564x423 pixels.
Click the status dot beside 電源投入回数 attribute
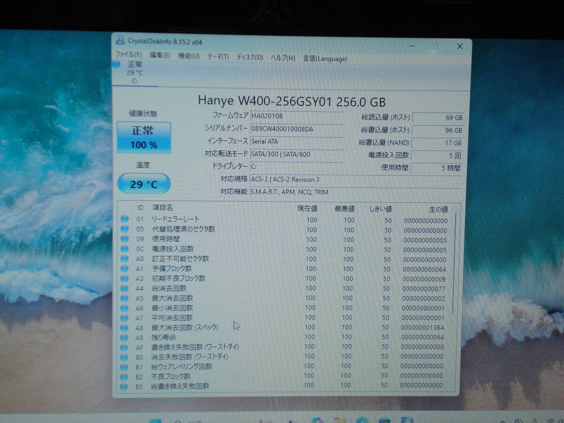pyautogui.click(x=125, y=249)
